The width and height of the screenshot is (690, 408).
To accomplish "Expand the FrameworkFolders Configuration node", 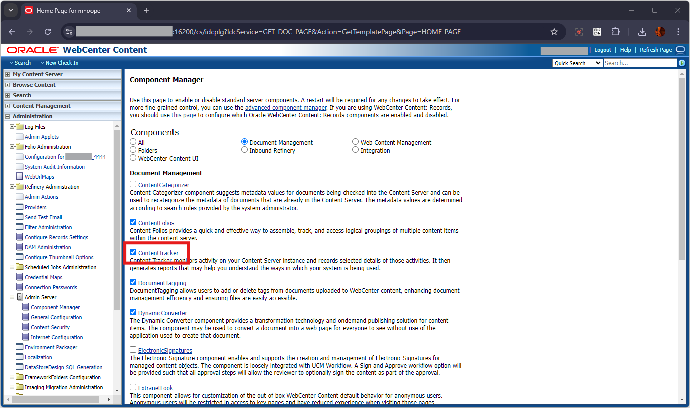I will (x=12, y=377).
